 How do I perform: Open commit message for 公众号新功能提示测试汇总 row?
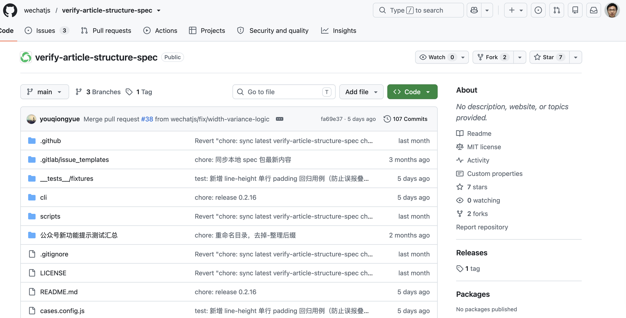coord(245,235)
